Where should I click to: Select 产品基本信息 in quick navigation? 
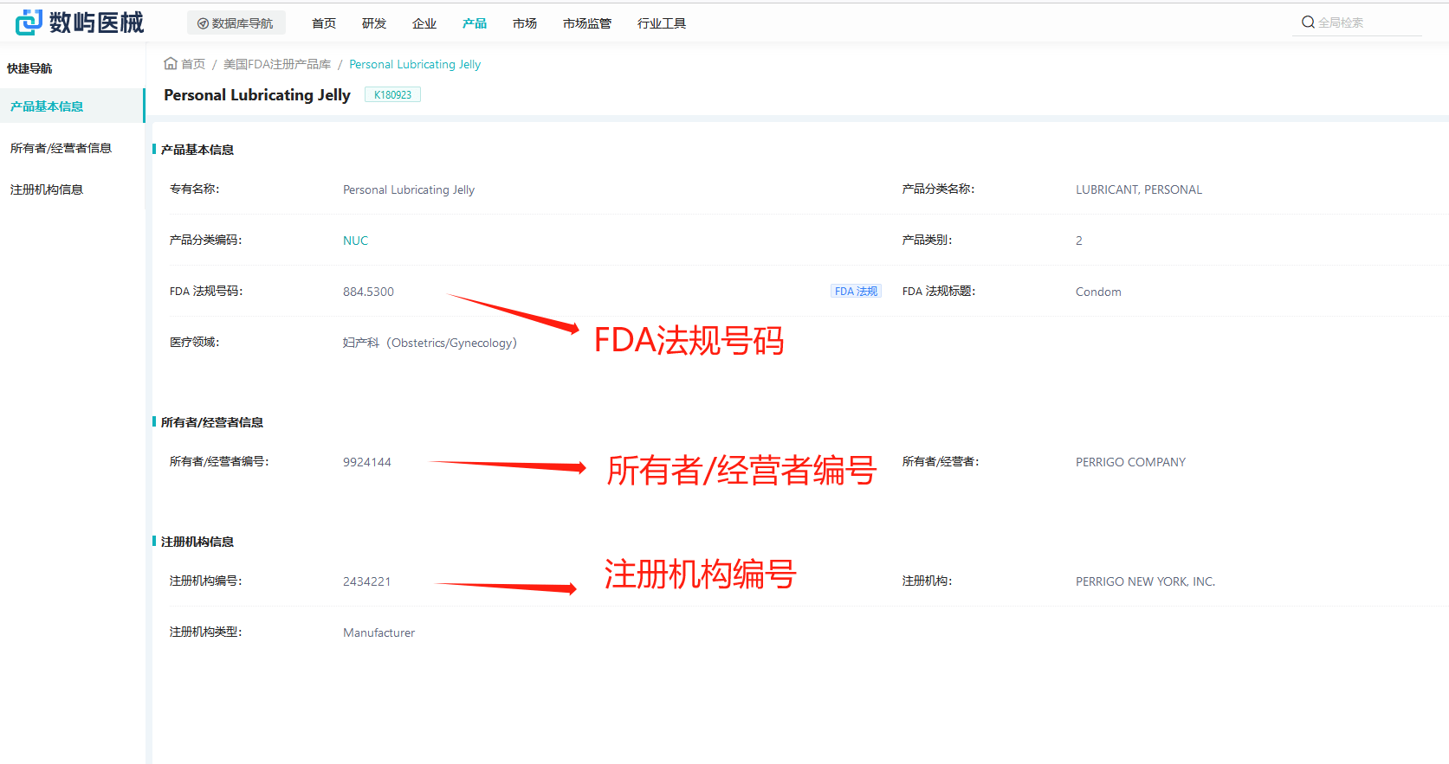[x=47, y=106]
